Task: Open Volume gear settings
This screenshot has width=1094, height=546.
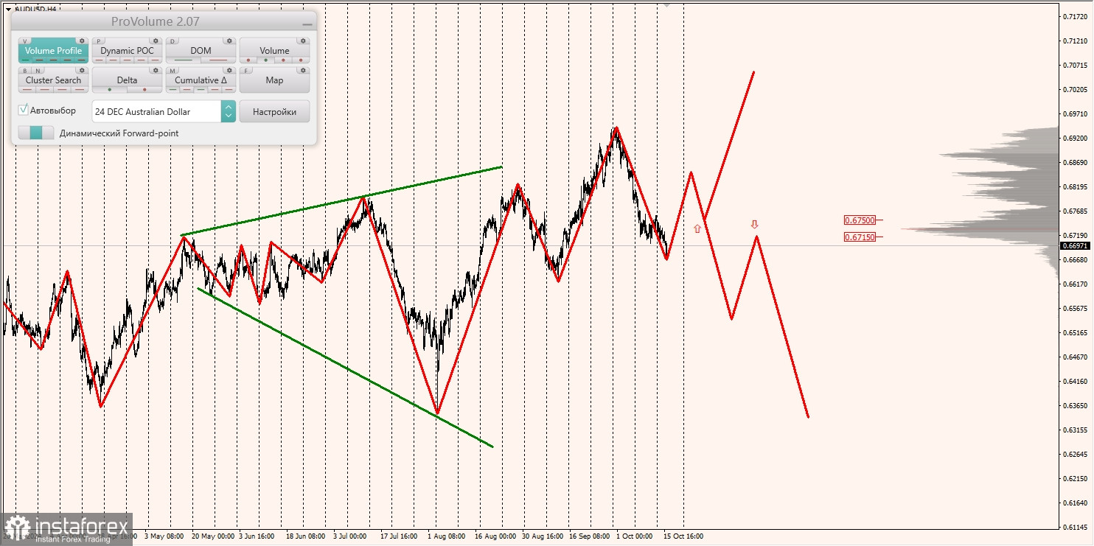Action: coord(303,41)
